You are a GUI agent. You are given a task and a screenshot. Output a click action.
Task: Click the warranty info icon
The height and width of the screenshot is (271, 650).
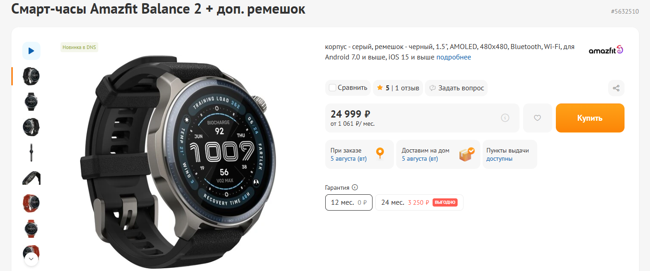click(x=355, y=187)
